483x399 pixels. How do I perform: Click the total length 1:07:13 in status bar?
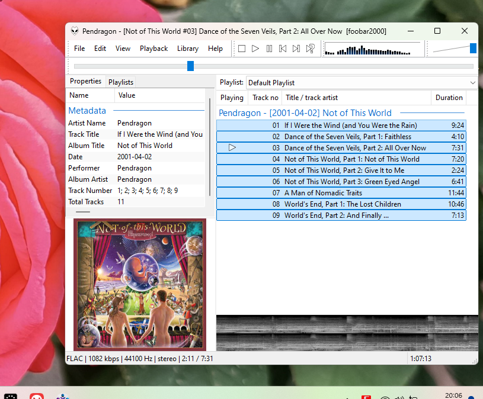click(421, 359)
